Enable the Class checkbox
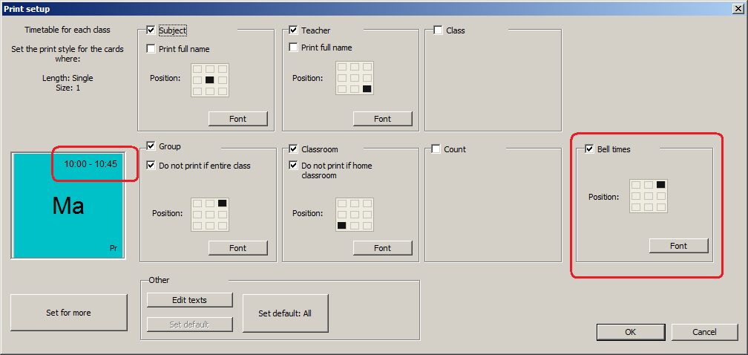The height and width of the screenshot is (355, 748). (438, 30)
